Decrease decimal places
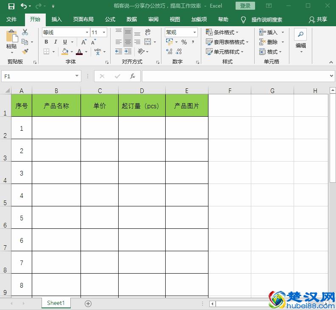This screenshot has height=310, width=336. [178, 51]
